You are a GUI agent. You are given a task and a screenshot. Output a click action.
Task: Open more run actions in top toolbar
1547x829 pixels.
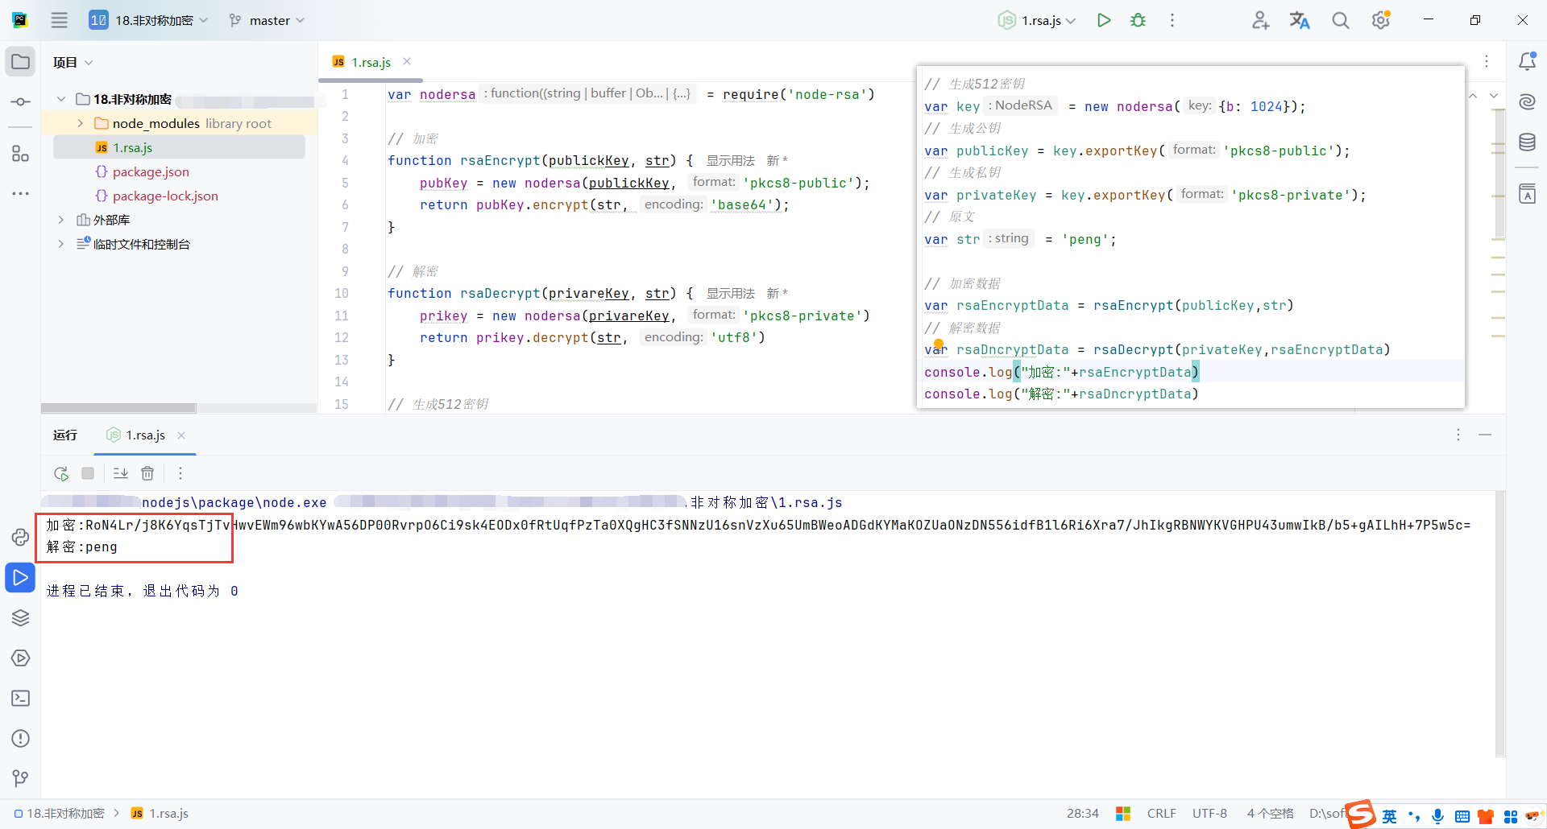[x=1172, y=21]
